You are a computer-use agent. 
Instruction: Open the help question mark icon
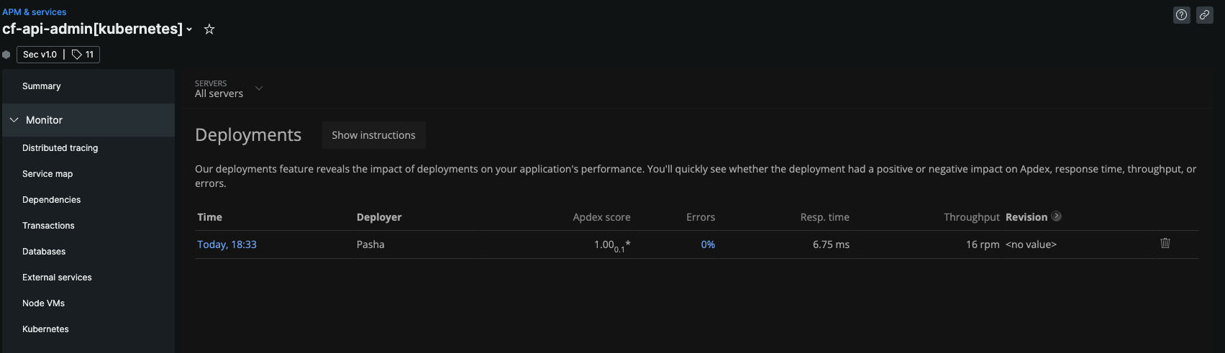(1182, 15)
